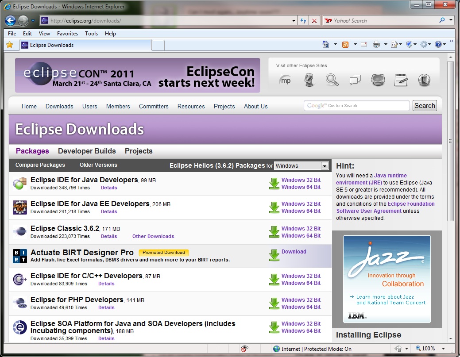Click the scrollbar down arrow
This screenshot has height=357, width=460.
coord(450,339)
